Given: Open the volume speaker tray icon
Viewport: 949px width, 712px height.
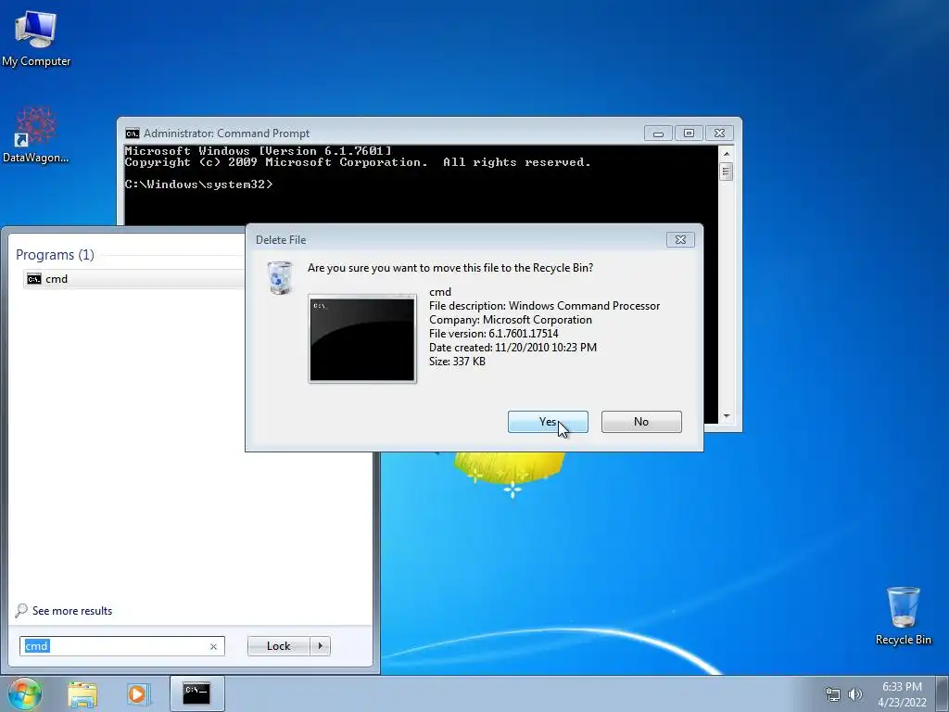Looking at the screenshot, I should click(x=854, y=694).
